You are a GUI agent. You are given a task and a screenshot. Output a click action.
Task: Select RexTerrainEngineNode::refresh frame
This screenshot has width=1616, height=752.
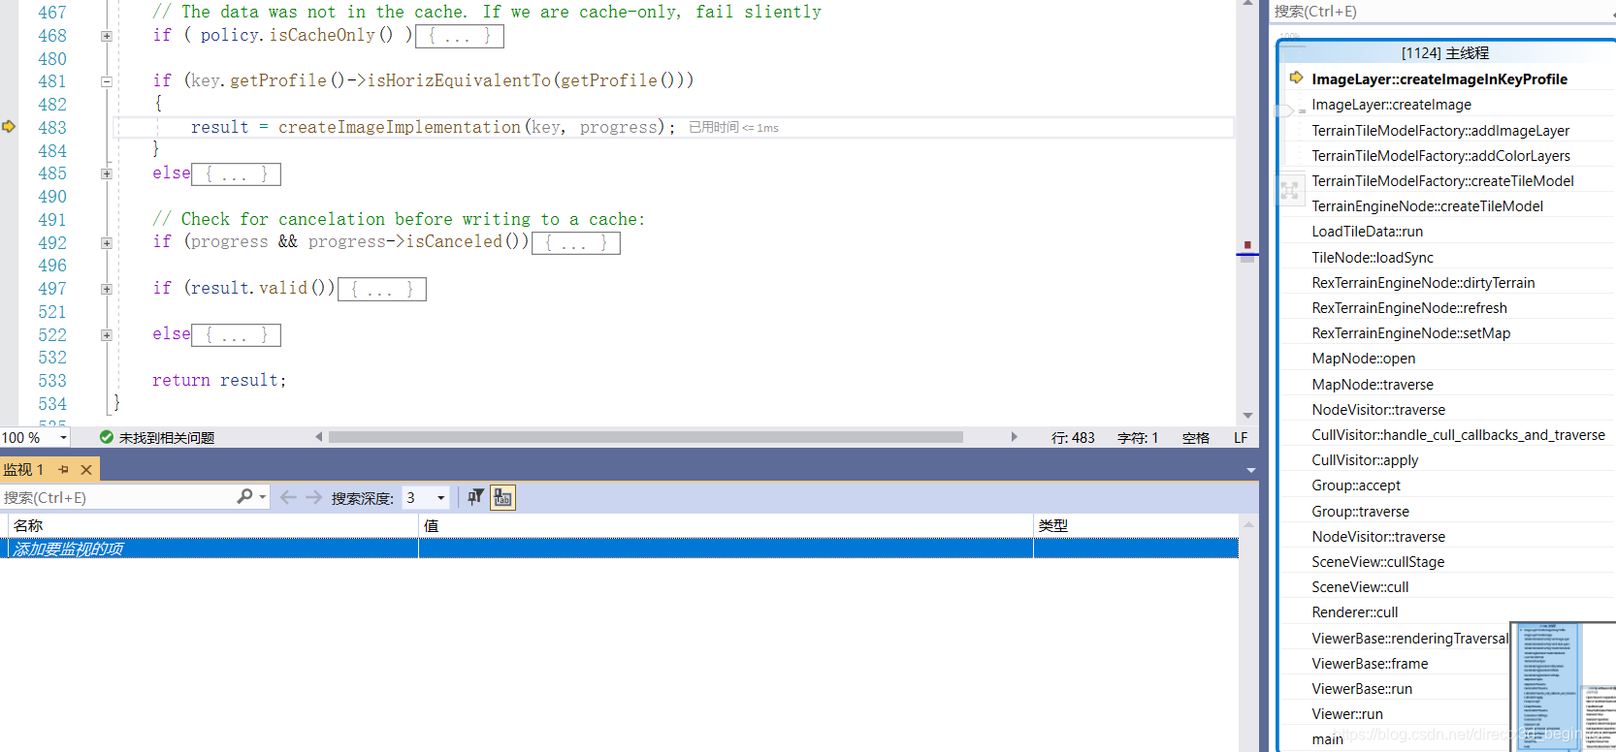click(1409, 307)
